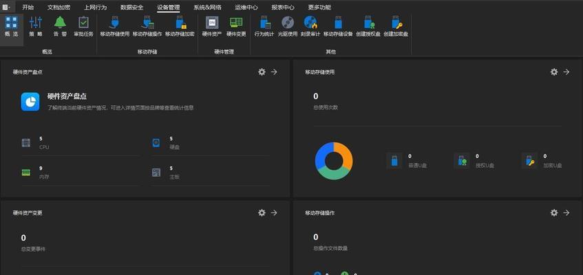Click the 普通U盘 label text
The image size is (583, 275).
pos(418,166)
